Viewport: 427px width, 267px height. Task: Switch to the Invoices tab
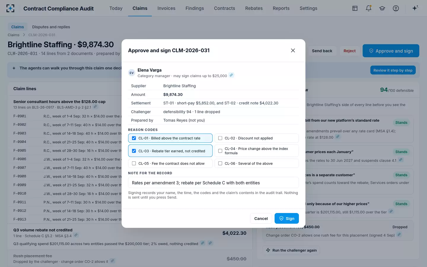pyautogui.click(x=166, y=8)
